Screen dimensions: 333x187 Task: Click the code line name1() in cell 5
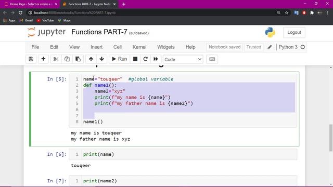tap(93, 122)
